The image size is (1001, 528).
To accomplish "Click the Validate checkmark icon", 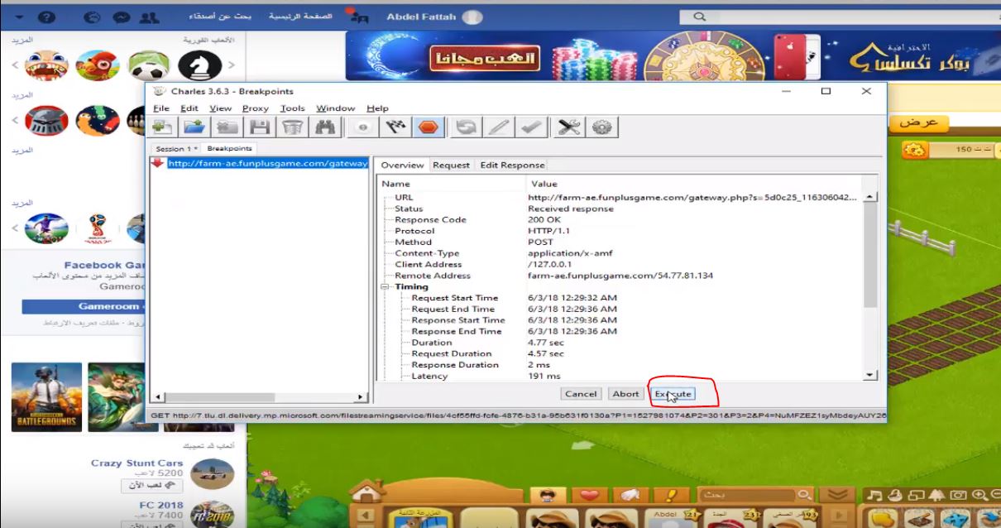I will tap(530, 127).
